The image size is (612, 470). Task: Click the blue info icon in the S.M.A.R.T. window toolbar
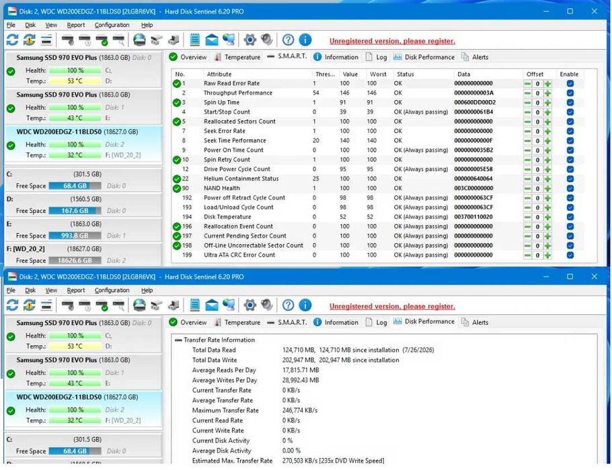[x=305, y=40]
